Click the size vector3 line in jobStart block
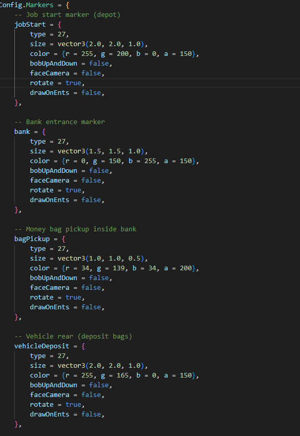The width and height of the screenshot is (300, 436). point(89,44)
